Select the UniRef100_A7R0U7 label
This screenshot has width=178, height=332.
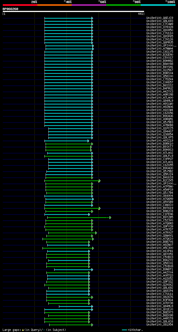160,233
